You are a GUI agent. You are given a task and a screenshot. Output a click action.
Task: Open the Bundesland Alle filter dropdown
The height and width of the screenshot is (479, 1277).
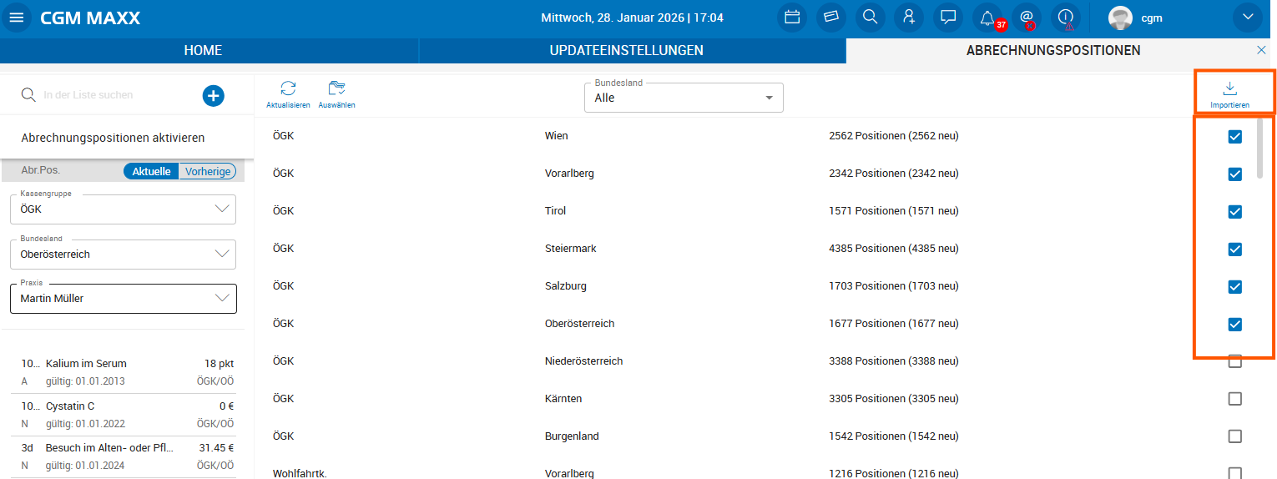click(x=683, y=98)
